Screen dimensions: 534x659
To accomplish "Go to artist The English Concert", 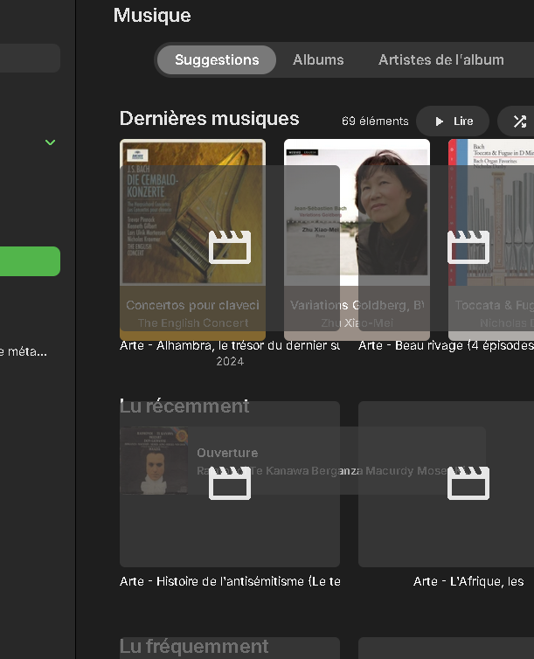I will coord(193,323).
